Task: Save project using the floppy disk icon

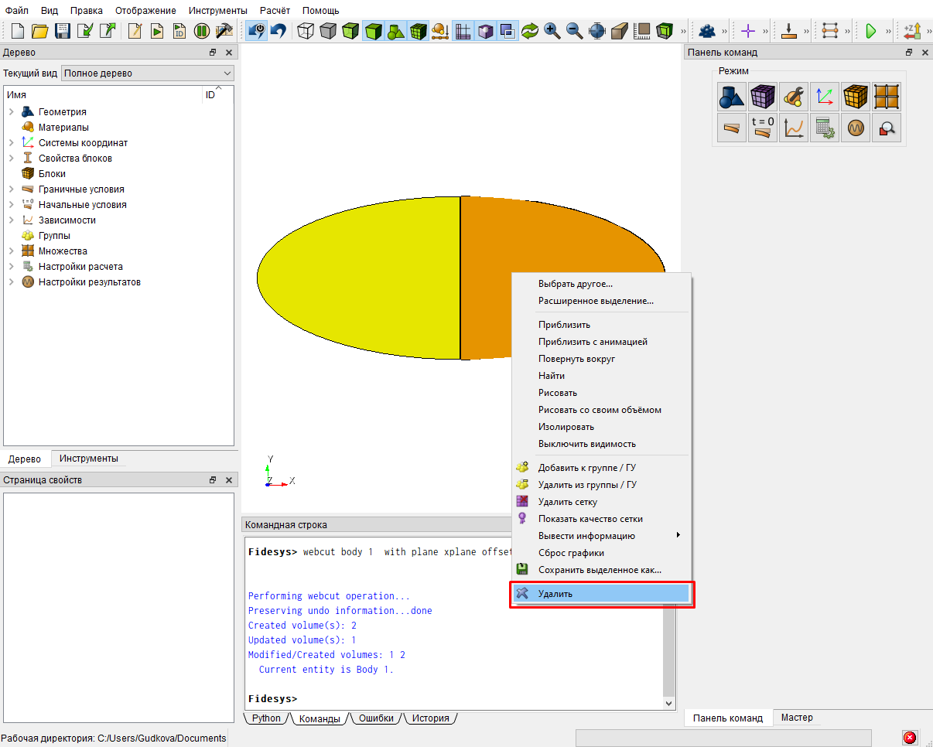Action: [x=63, y=31]
